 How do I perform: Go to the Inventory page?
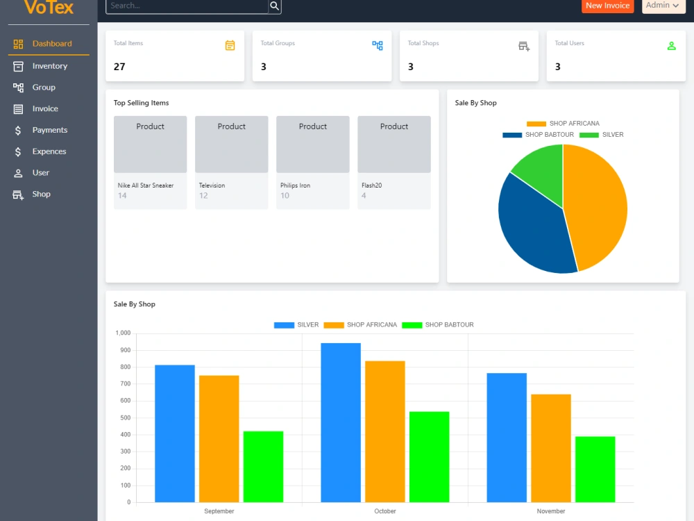(x=49, y=66)
